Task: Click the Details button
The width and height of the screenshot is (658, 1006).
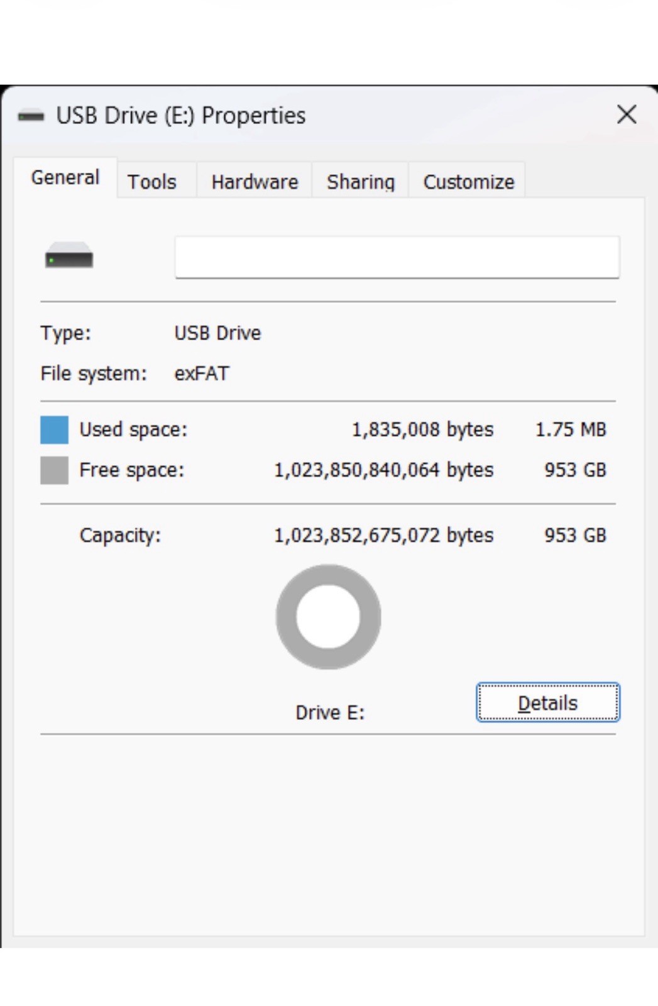Action: [548, 702]
